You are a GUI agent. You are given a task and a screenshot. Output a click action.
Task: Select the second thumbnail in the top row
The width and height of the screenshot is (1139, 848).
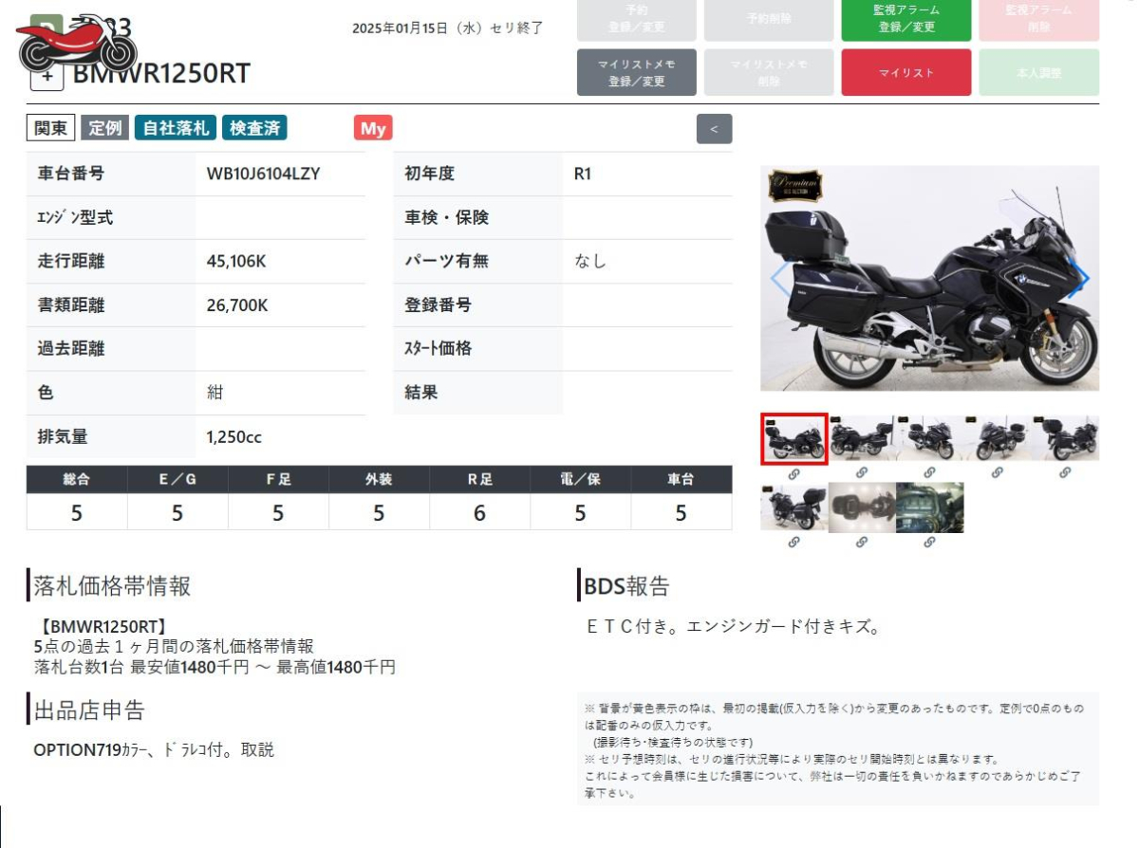[x=862, y=438]
